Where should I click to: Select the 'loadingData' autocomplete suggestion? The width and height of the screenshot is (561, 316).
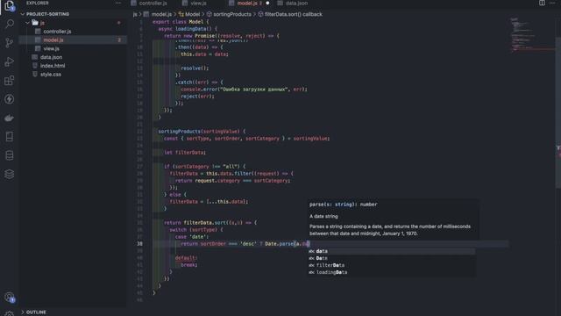[x=392, y=272]
